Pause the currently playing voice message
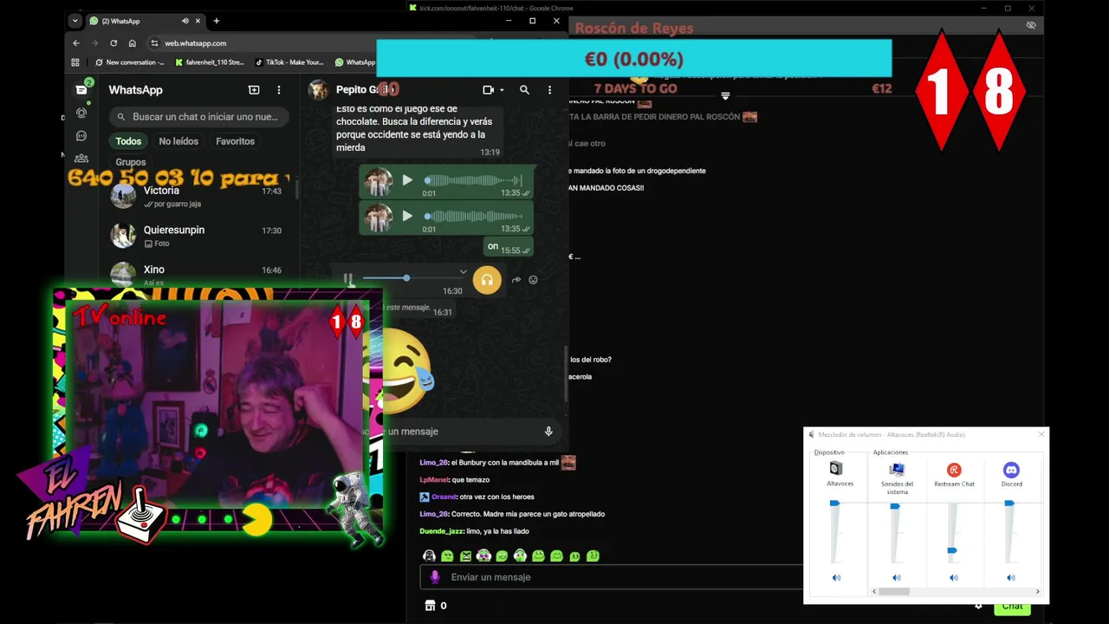 [347, 279]
